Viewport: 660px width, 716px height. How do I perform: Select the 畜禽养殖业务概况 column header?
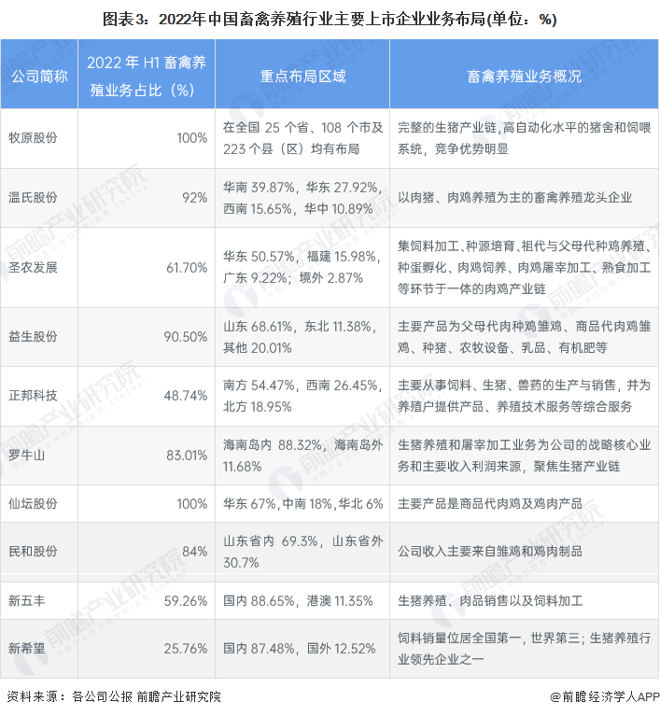pyautogui.click(x=524, y=75)
